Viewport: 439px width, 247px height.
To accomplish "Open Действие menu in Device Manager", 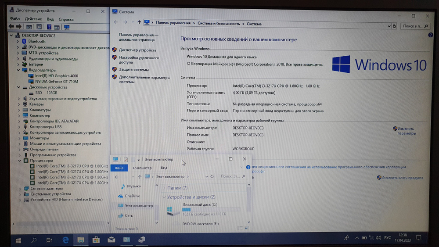I will tap(33, 19).
